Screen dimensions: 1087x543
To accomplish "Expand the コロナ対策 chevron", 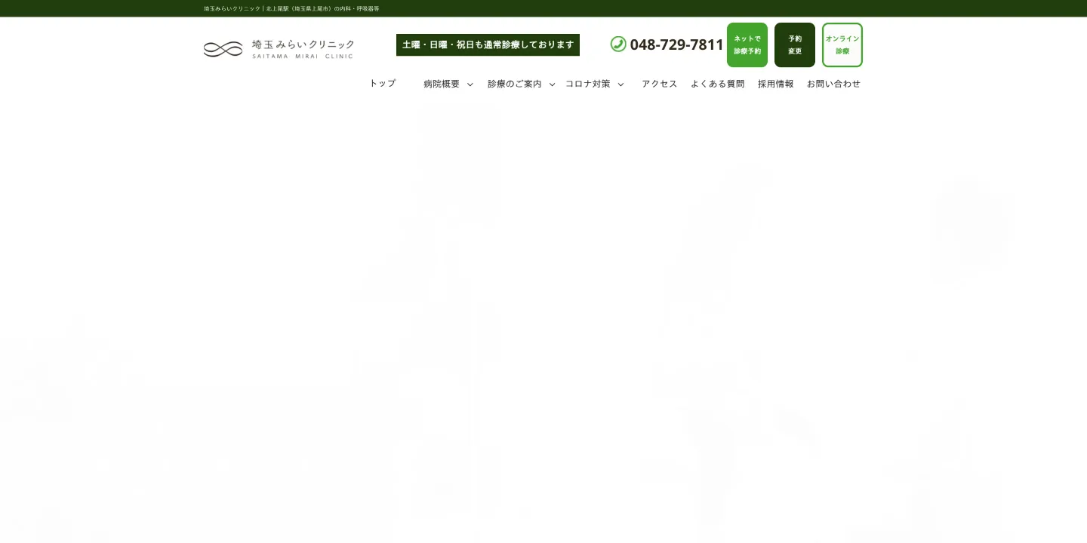I will 620,84.
